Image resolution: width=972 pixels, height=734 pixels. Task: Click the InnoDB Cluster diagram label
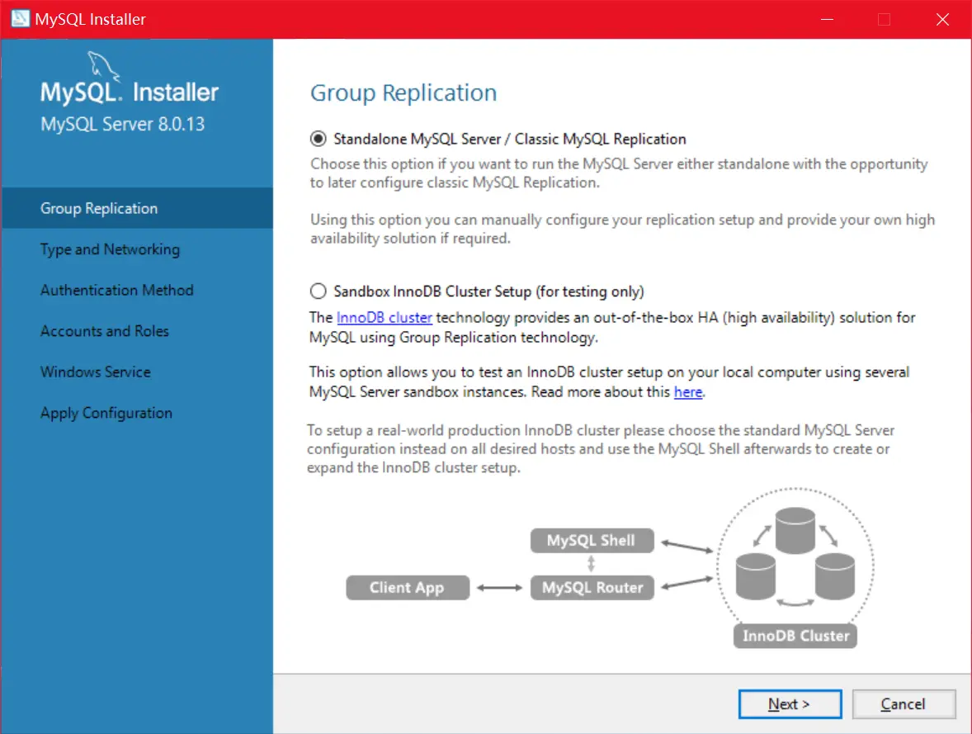795,636
